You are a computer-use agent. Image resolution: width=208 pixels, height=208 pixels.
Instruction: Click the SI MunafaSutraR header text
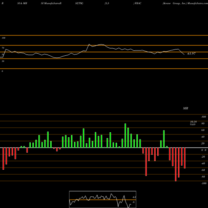tap(51, 3)
